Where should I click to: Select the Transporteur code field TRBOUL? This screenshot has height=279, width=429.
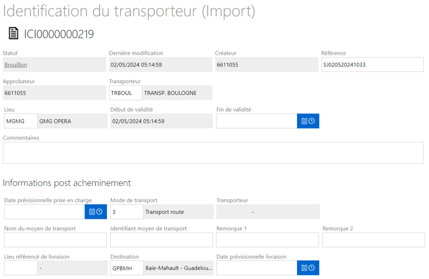click(x=126, y=93)
